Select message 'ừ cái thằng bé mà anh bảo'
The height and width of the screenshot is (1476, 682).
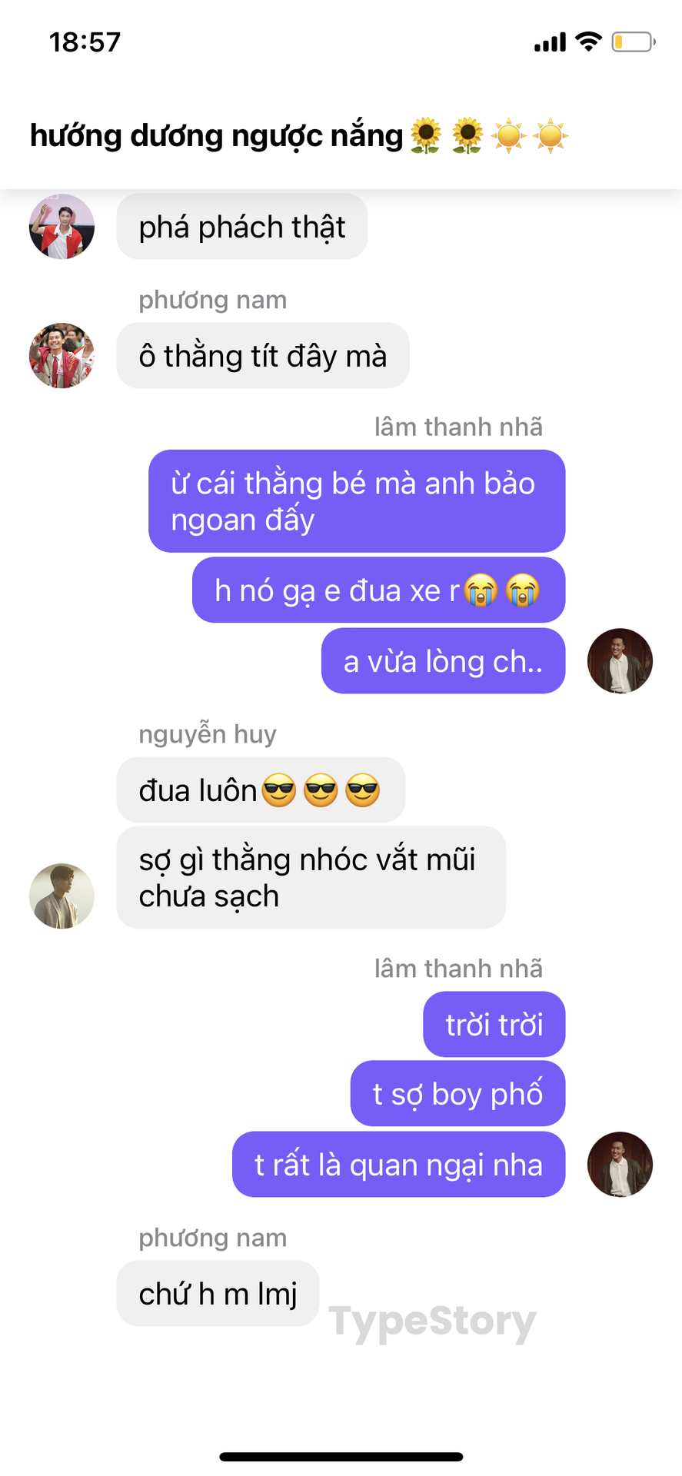[357, 501]
